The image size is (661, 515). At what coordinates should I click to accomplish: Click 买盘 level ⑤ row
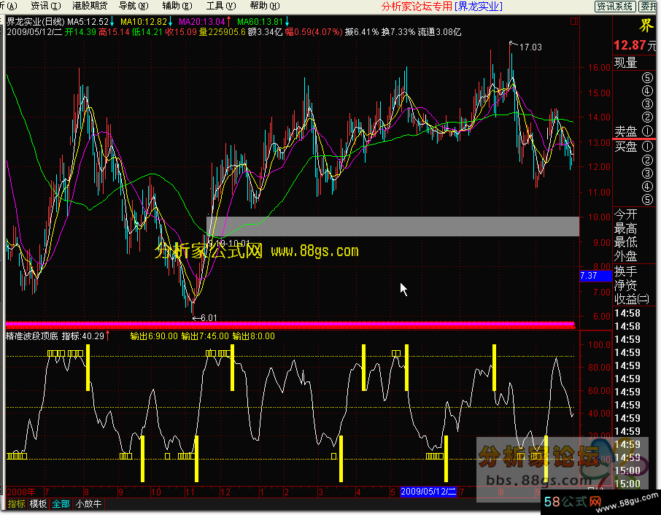648,200
